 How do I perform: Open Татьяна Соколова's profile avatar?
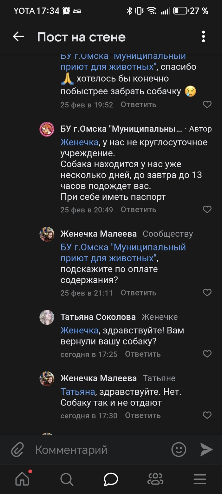(x=47, y=317)
